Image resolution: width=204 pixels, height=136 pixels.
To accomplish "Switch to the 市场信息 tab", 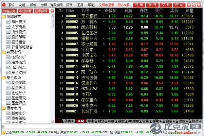I will pos(25,11).
